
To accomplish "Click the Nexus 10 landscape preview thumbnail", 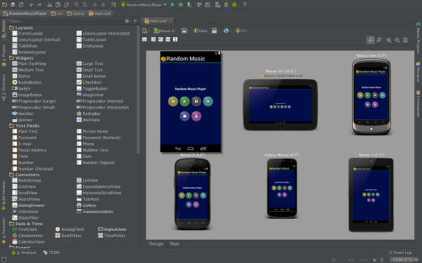I will point(280,104).
